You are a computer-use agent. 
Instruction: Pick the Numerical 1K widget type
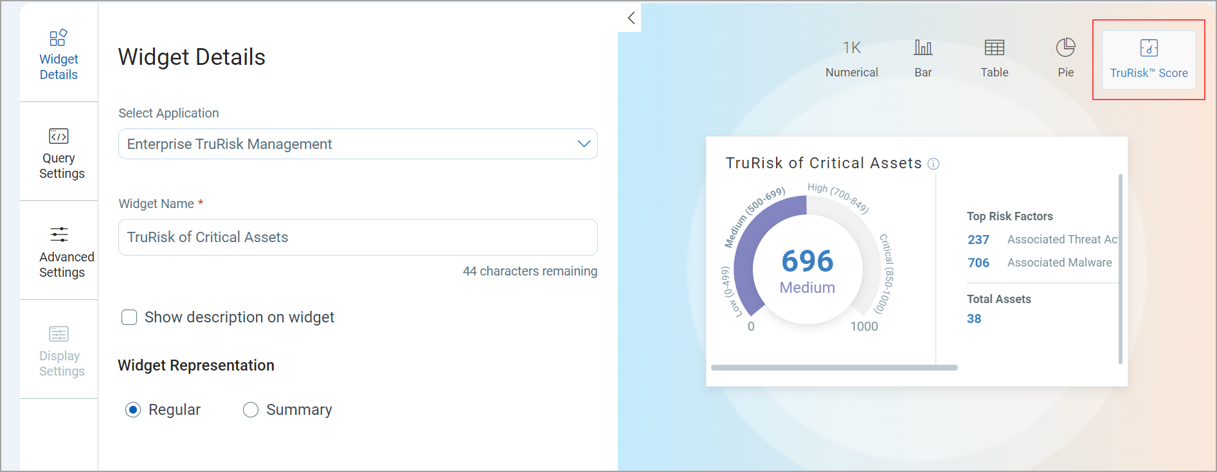[851, 57]
